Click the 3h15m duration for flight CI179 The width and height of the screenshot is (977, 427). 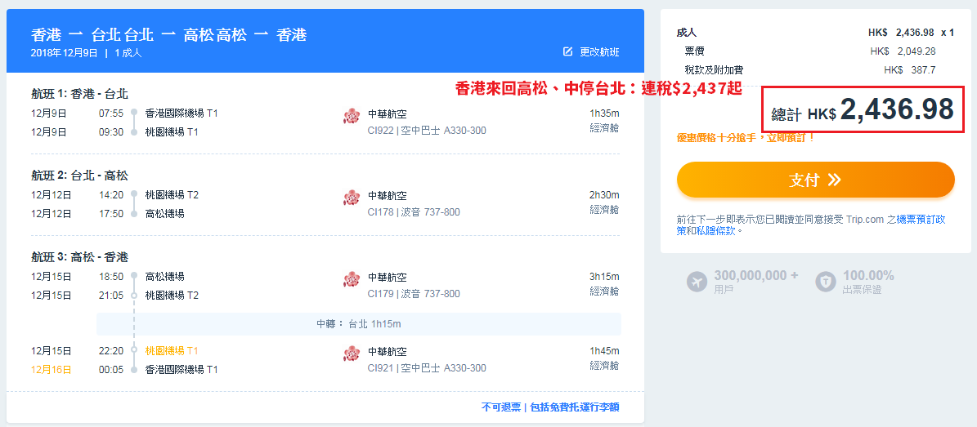pos(604,277)
